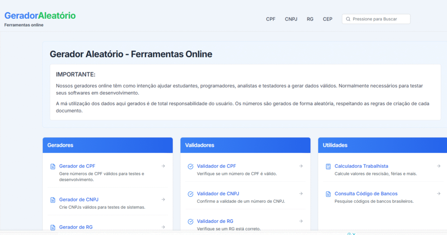Screen dimensions: 447x235
Task: Open the CNPJ item in the top navigation
Action: coord(291,19)
